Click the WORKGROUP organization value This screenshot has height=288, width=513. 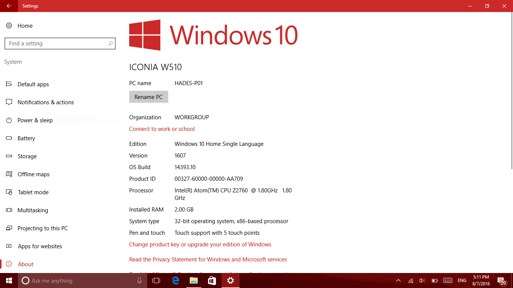pyautogui.click(x=192, y=117)
